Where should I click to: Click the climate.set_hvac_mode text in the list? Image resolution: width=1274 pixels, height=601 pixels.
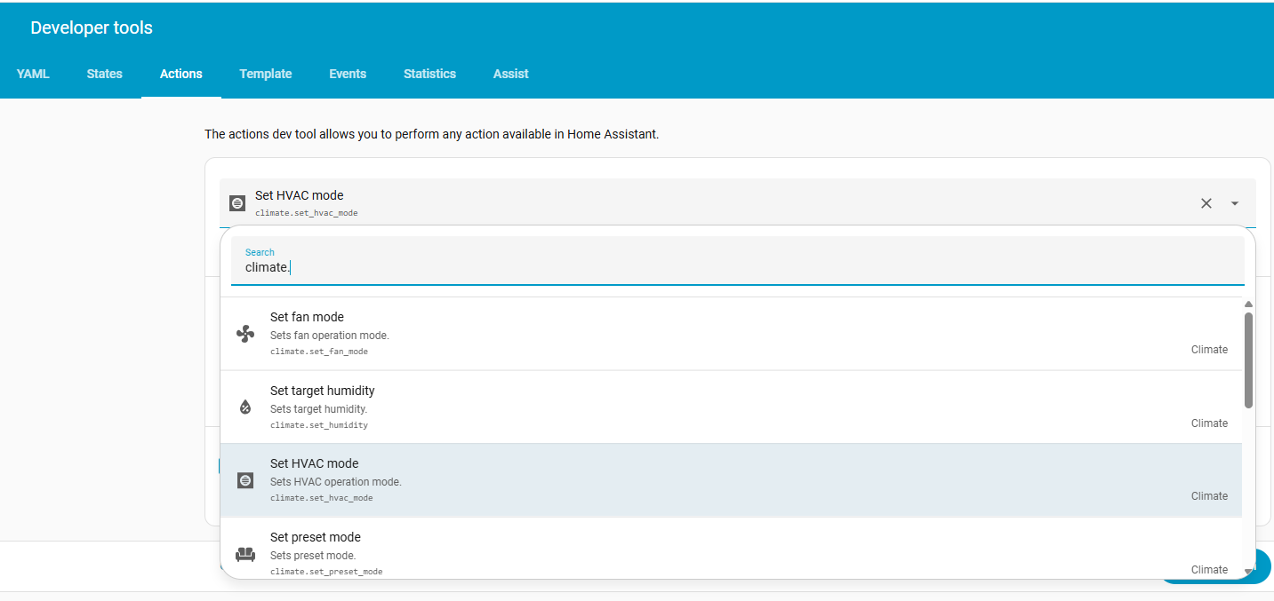click(322, 498)
